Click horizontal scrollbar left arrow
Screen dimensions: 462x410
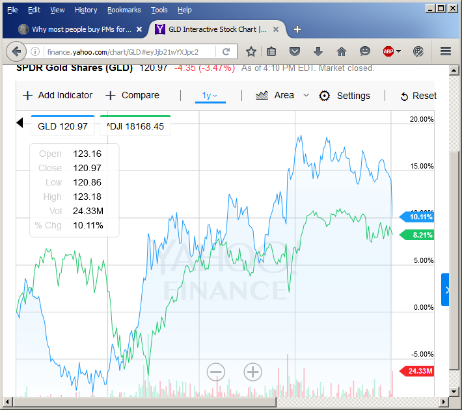(7, 402)
